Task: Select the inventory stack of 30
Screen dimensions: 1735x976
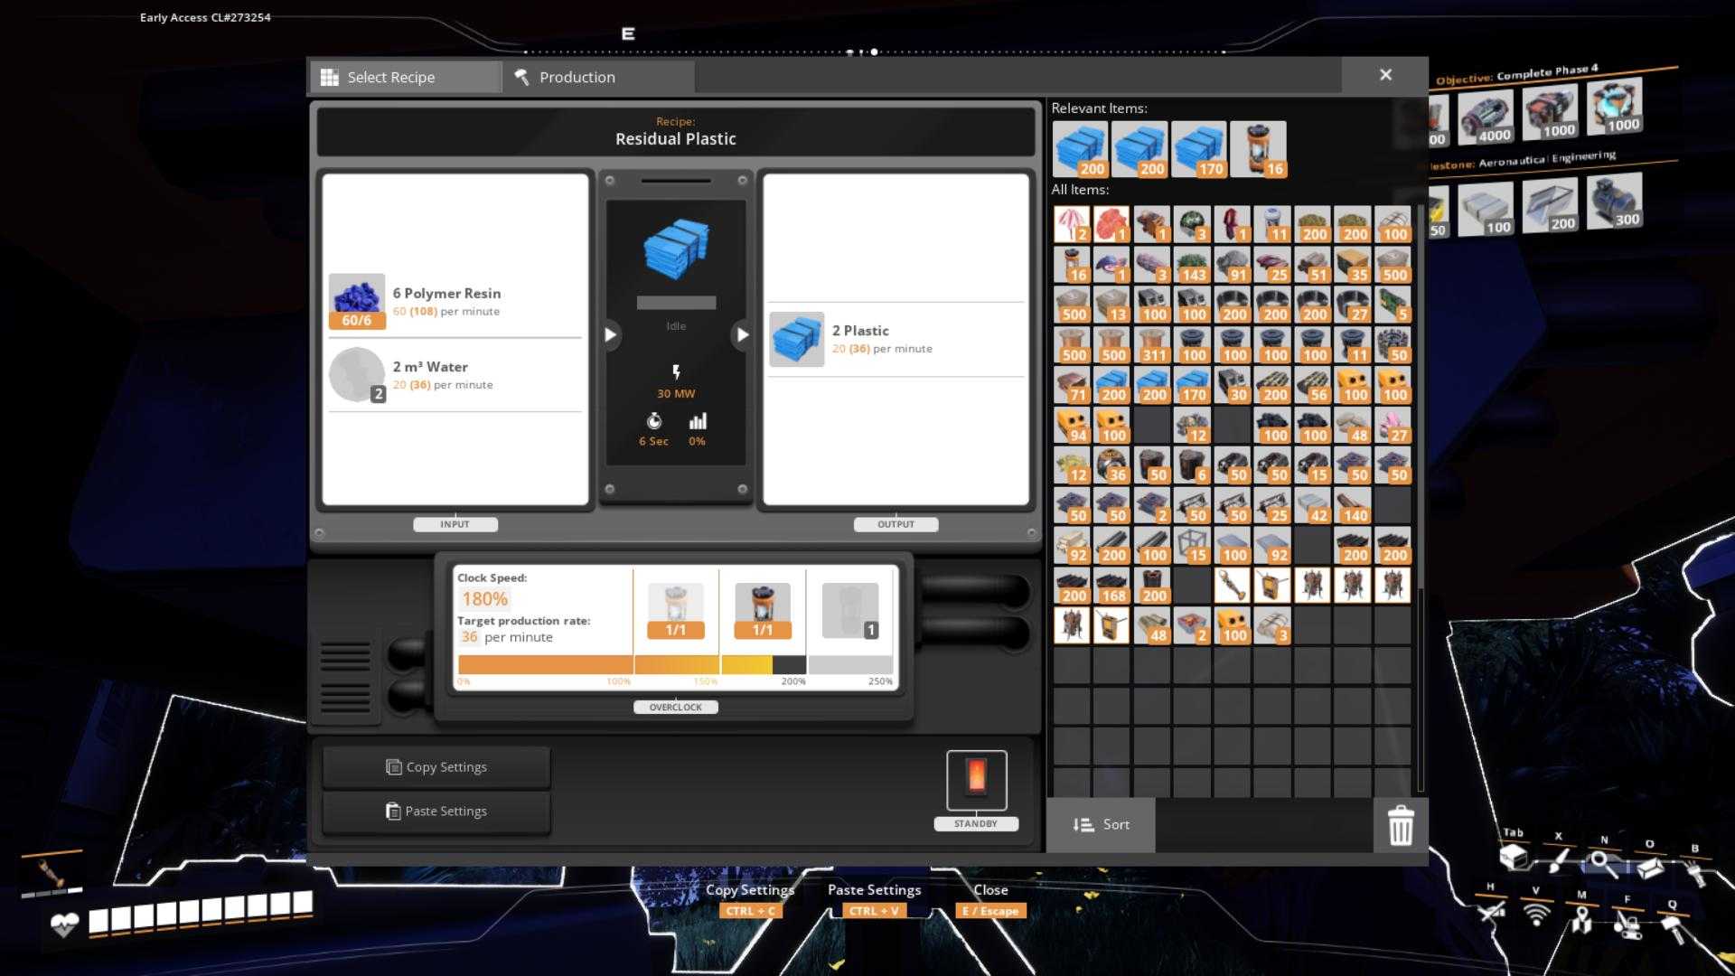Action: click(1232, 385)
